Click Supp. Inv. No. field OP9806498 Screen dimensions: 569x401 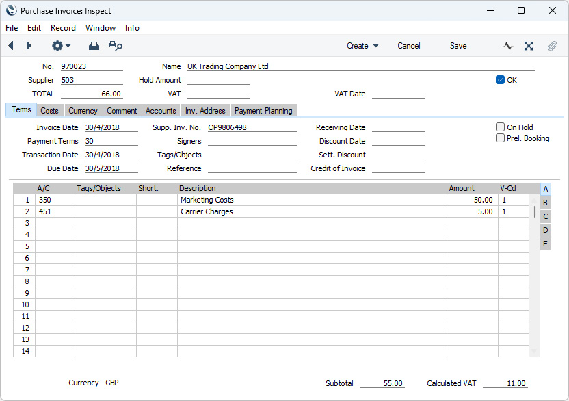click(x=252, y=127)
